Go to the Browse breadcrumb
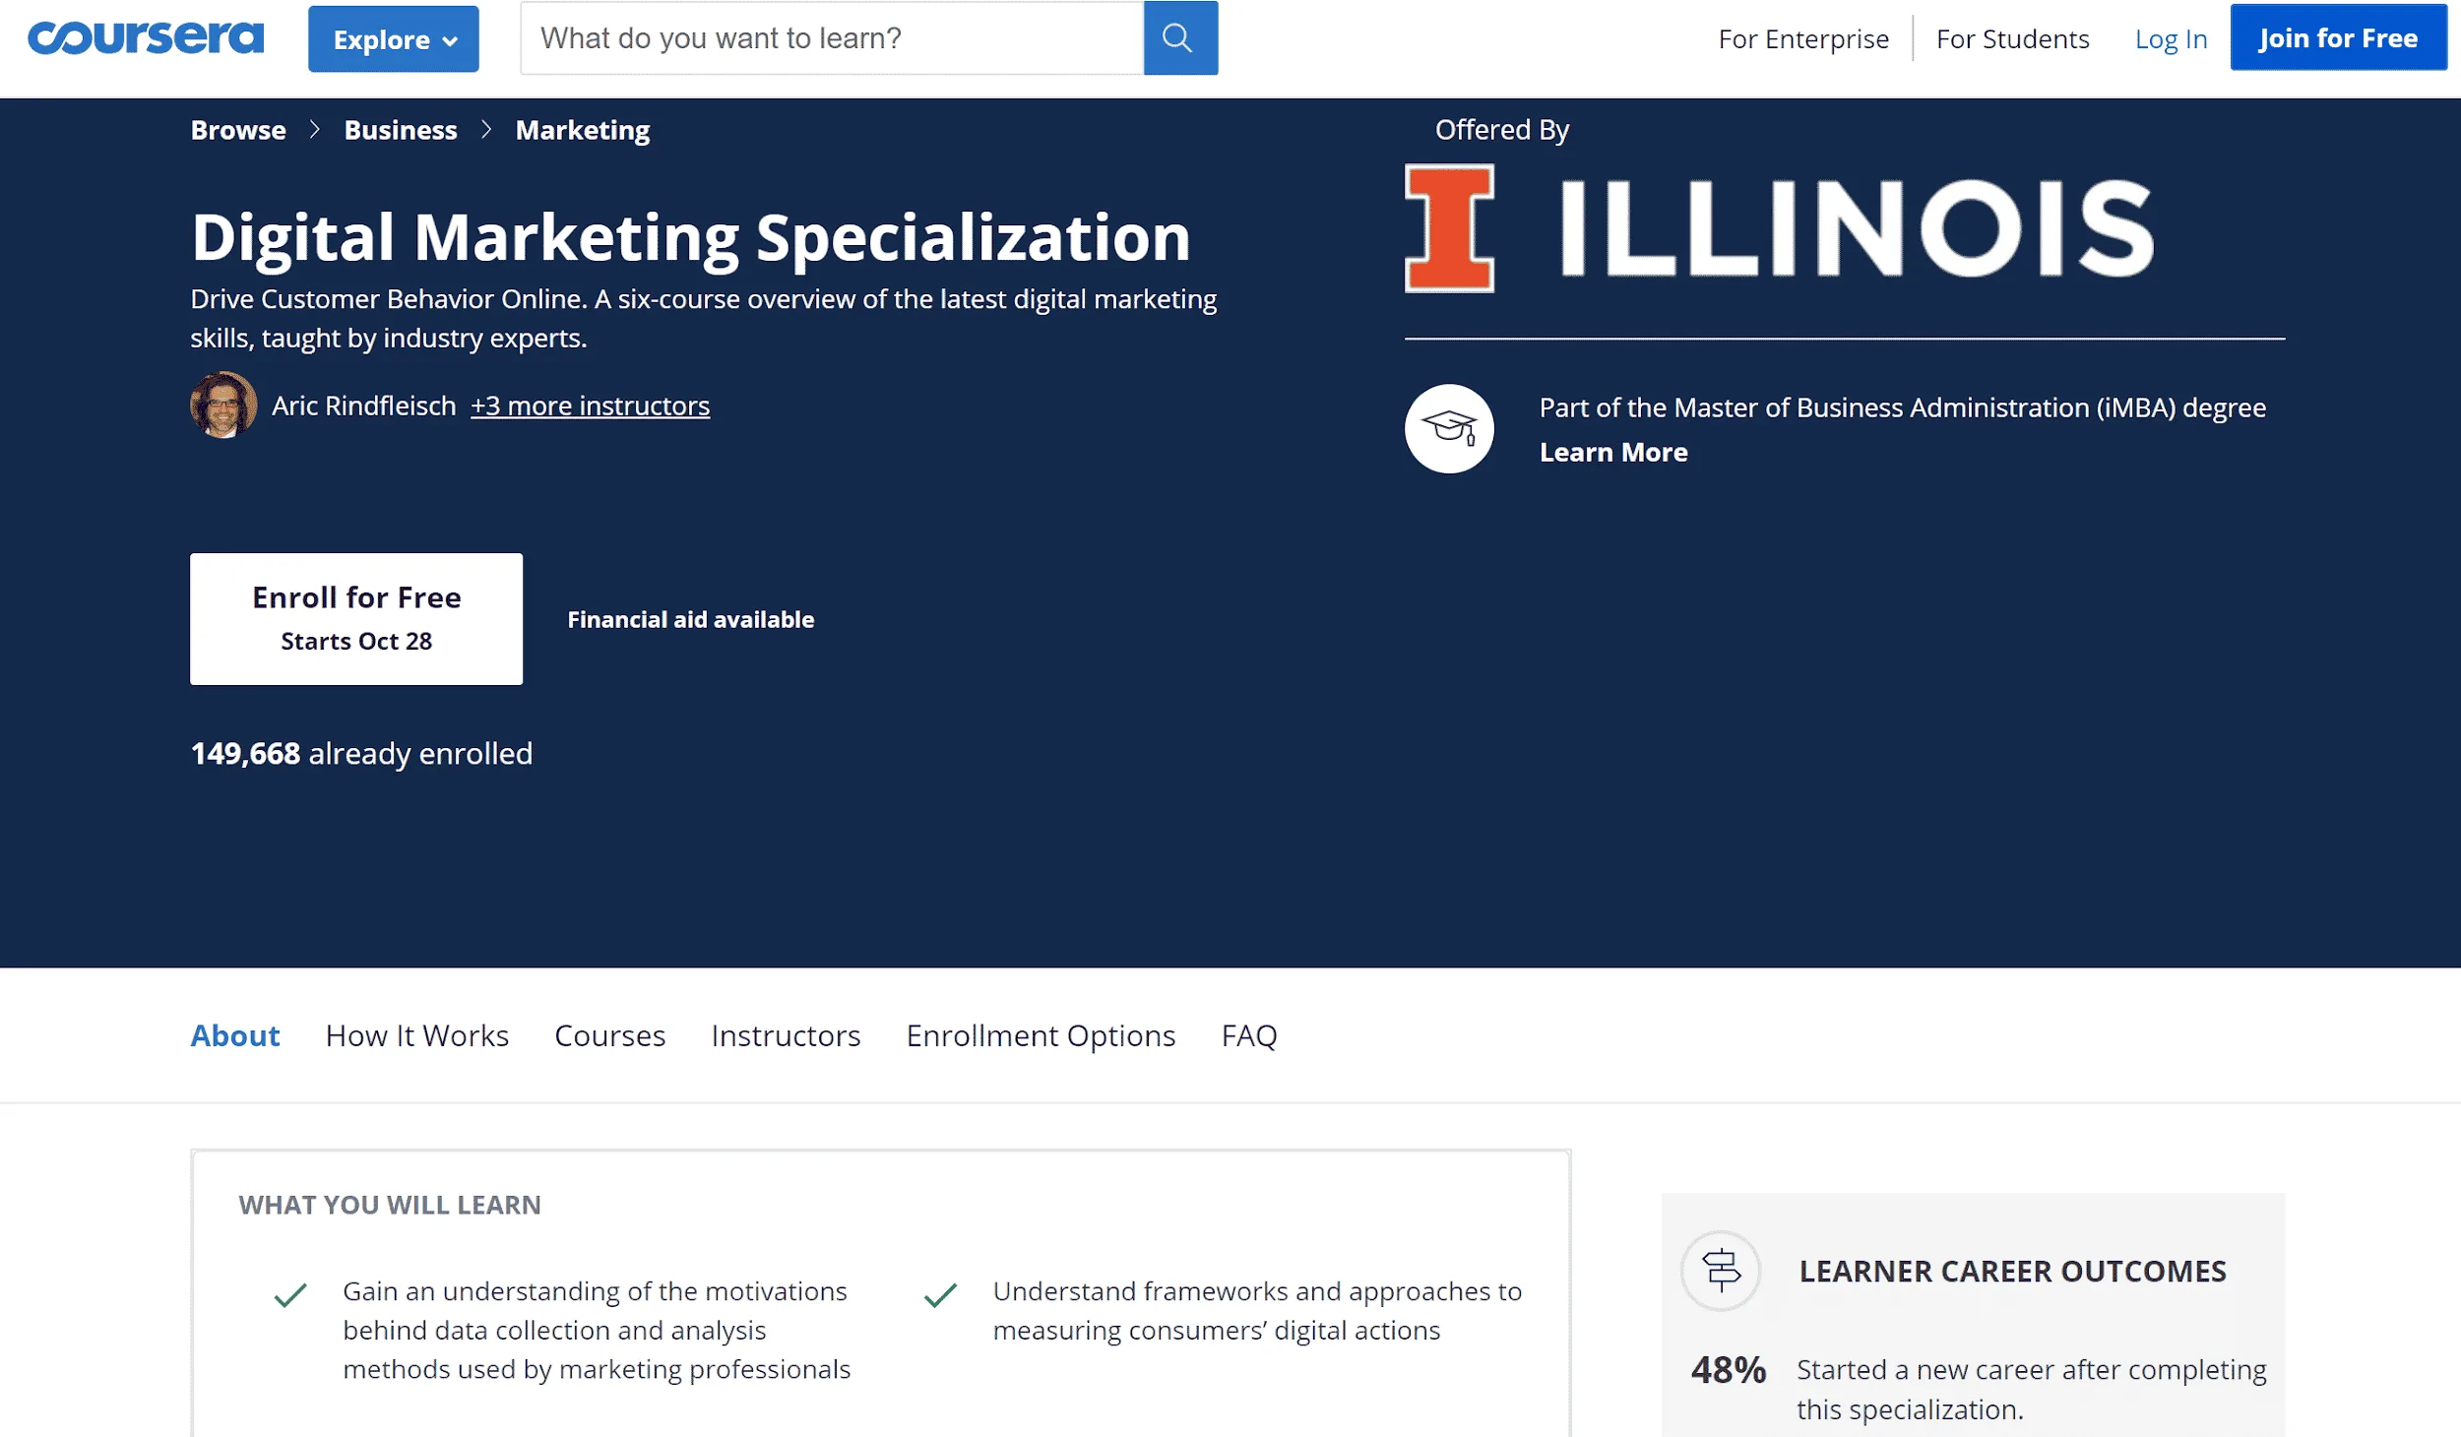The height and width of the screenshot is (1437, 2461). click(x=238, y=130)
